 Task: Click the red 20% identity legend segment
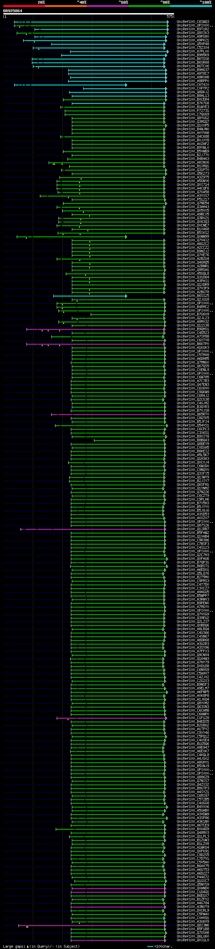click(24, 6)
